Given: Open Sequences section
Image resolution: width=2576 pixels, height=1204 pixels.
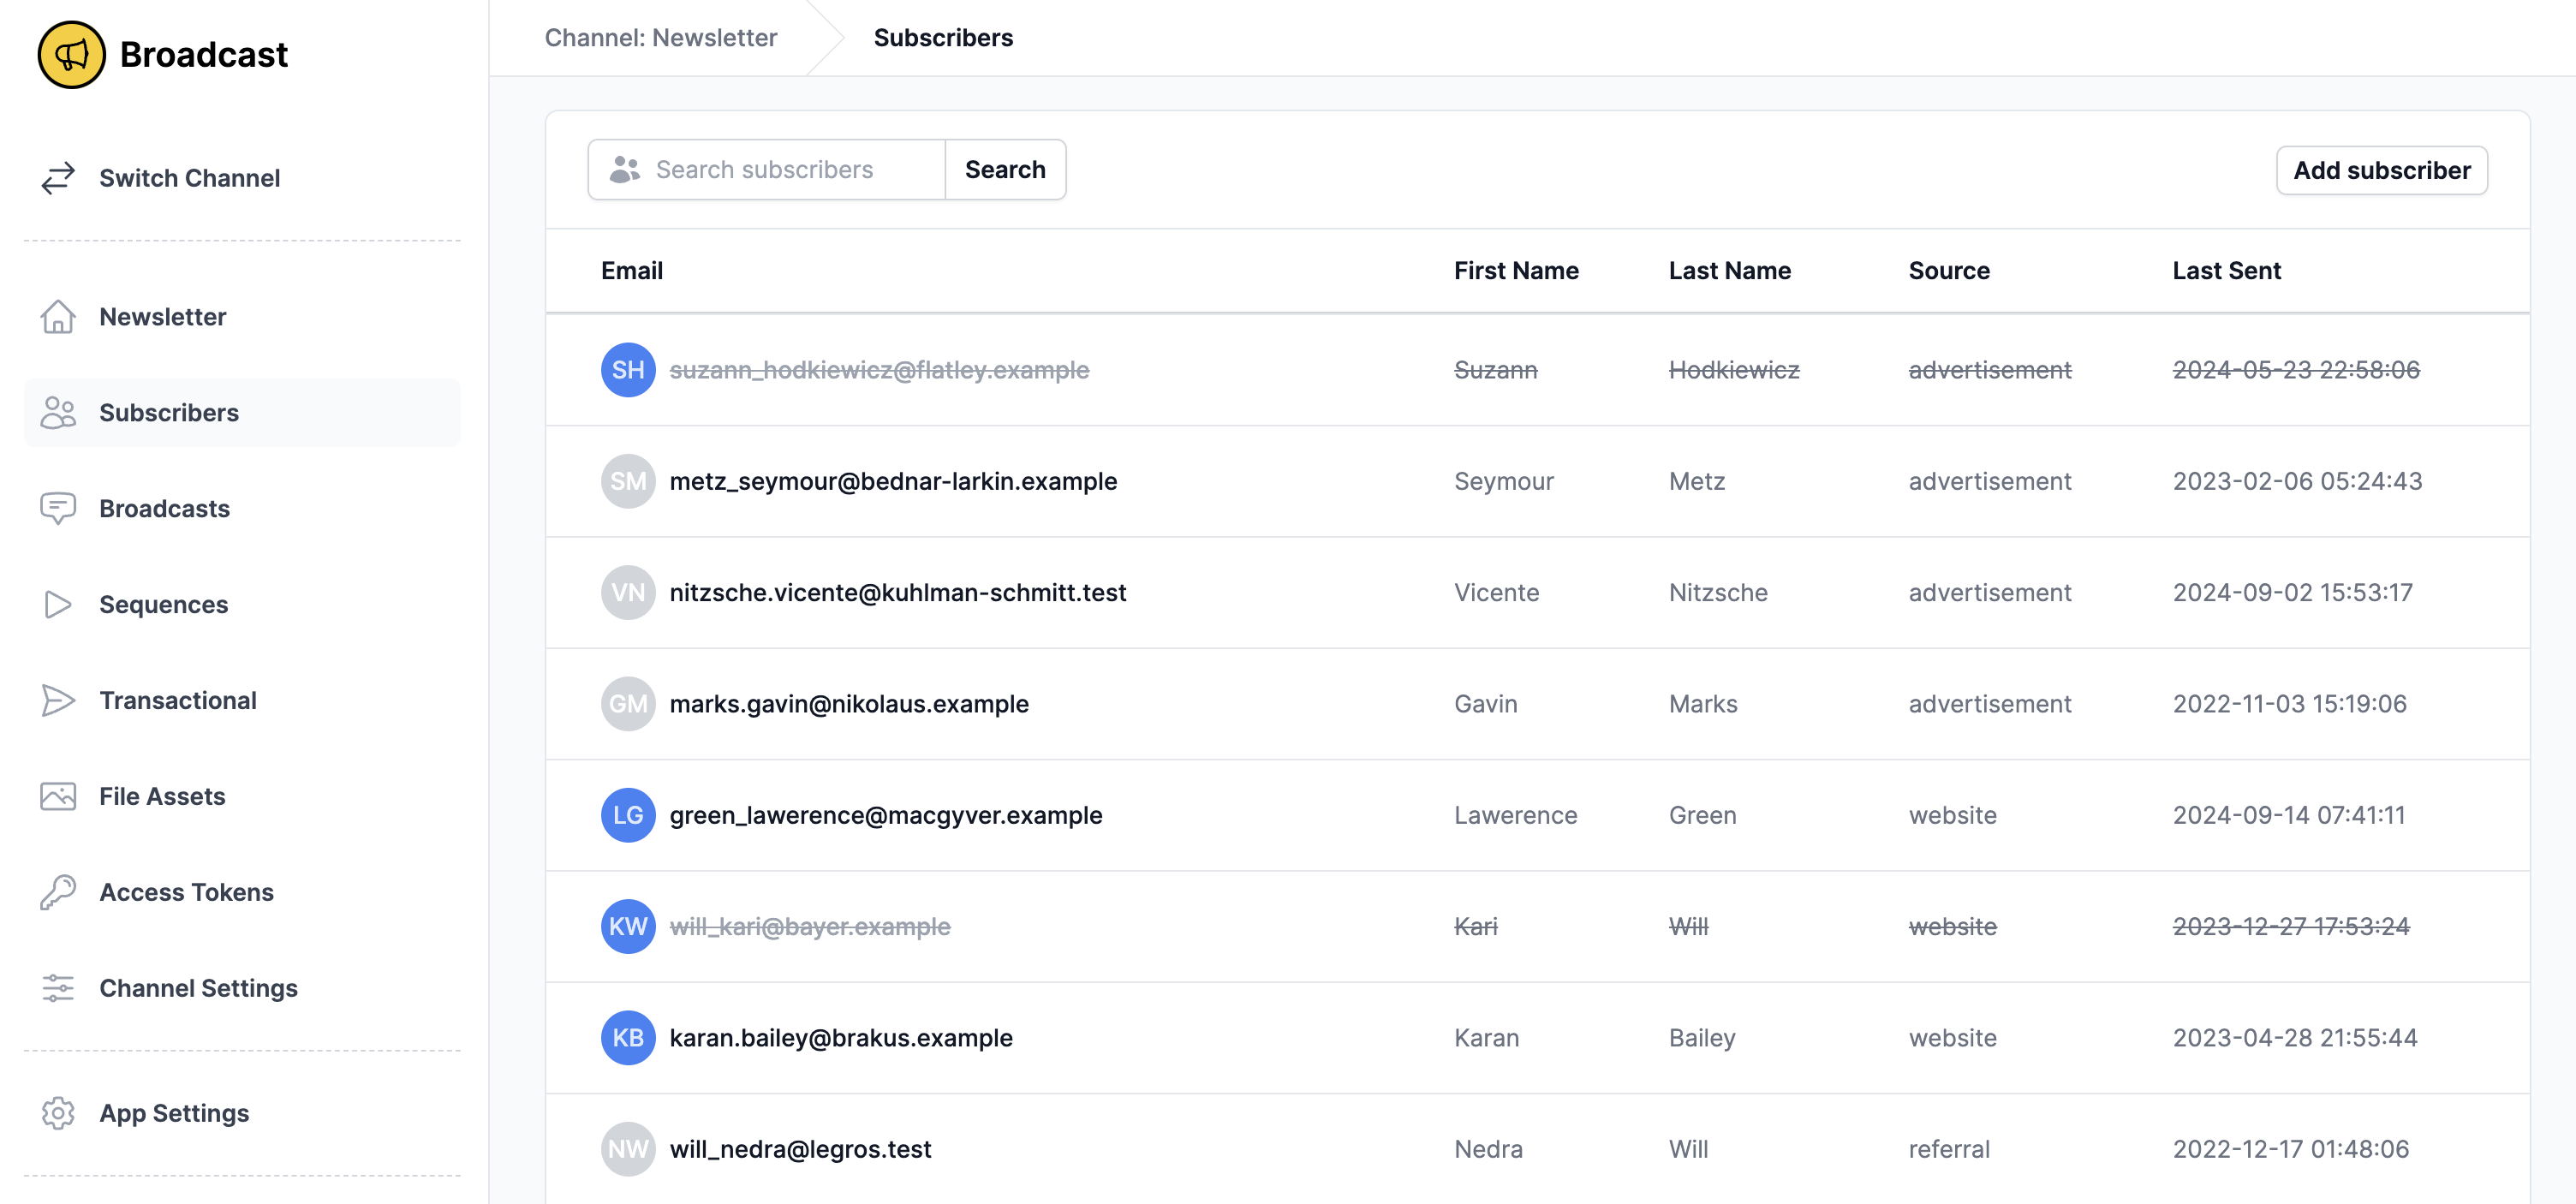Looking at the screenshot, I should (x=163, y=603).
